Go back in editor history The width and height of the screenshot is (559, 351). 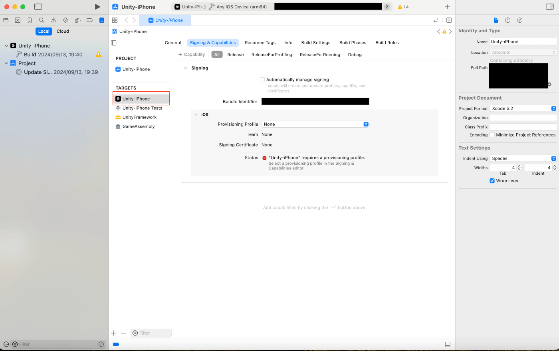point(126,20)
